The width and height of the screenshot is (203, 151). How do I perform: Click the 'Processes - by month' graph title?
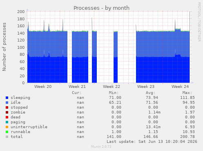click(101, 8)
